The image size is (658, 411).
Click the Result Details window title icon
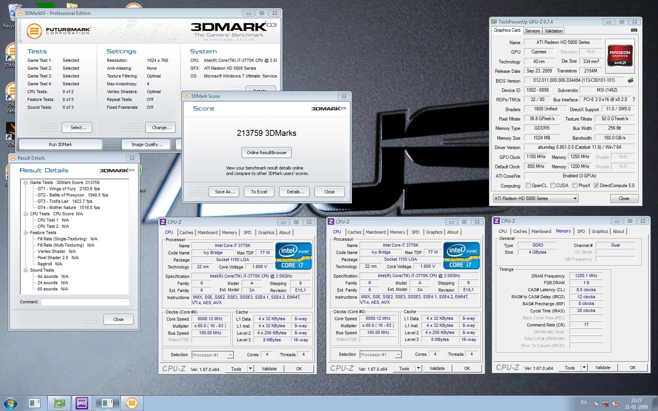coord(13,158)
